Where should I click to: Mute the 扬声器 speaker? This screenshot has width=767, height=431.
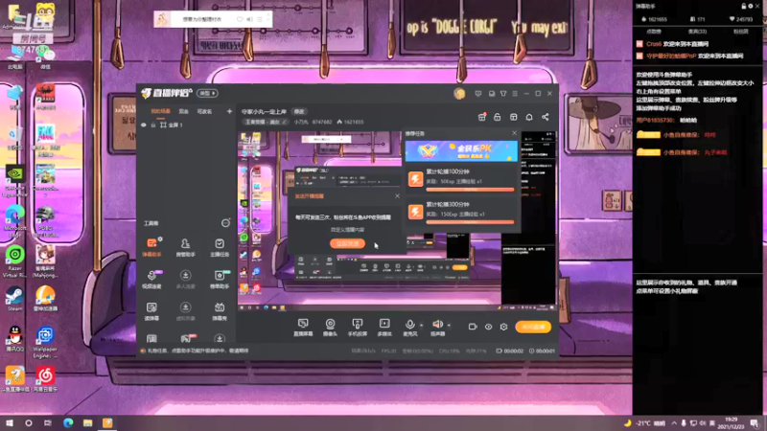(437, 327)
